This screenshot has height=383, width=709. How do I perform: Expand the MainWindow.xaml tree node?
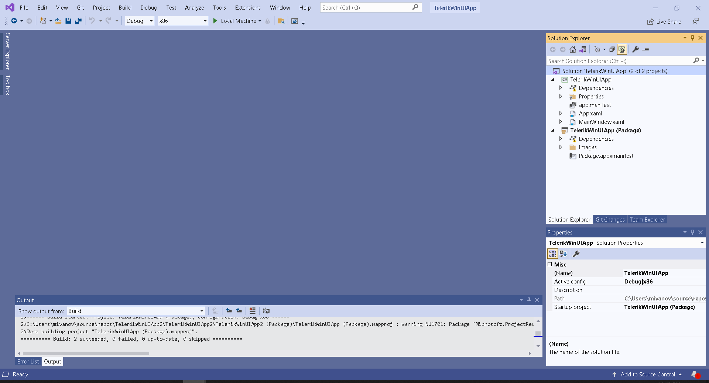click(561, 122)
